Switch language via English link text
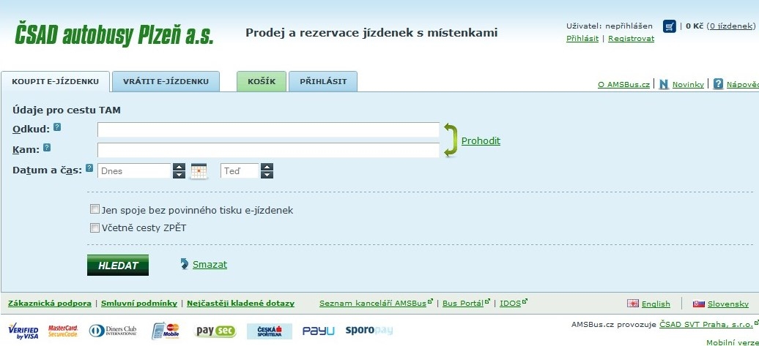 tap(656, 304)
